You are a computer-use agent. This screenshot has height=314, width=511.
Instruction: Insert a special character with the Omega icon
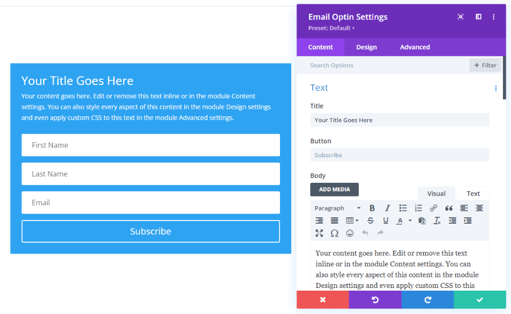pos(334,233)
